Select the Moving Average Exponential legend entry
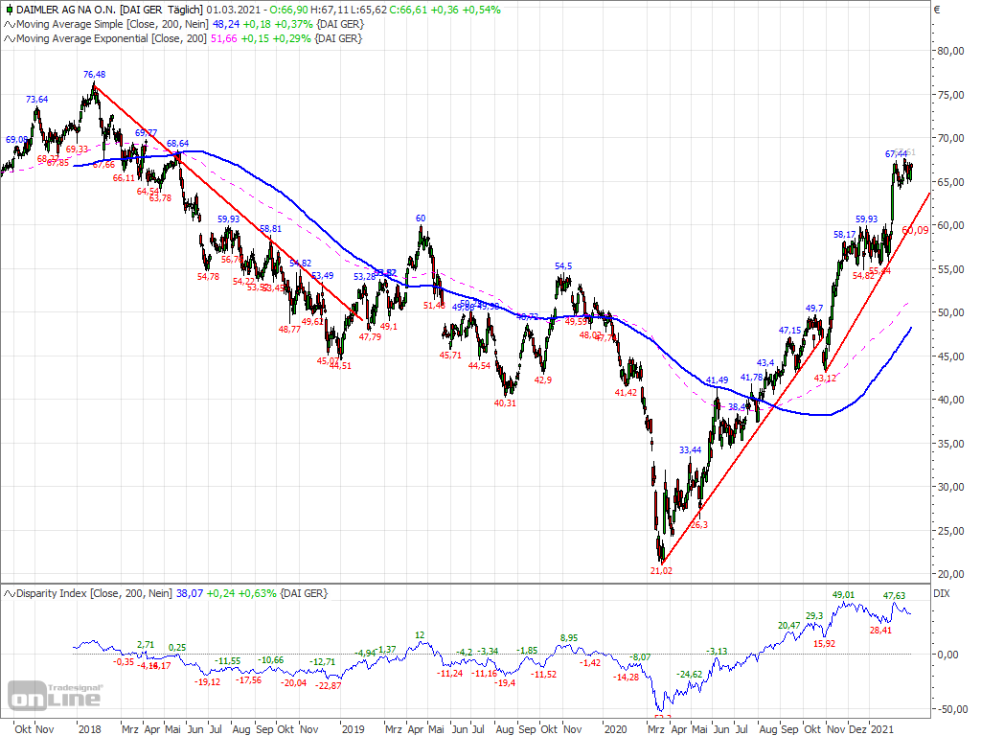This screenshot has width=981, height=736. click(111, 38)
